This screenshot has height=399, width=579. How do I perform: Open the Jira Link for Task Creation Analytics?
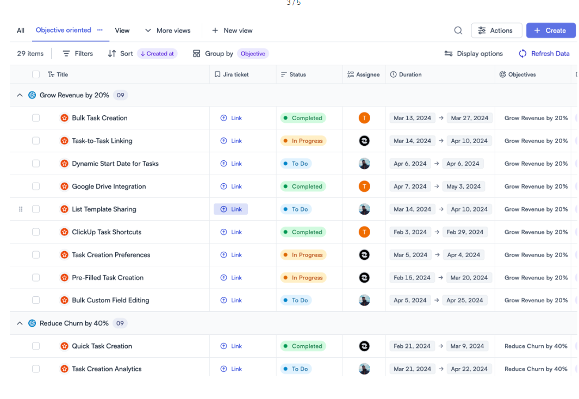pyautogui.click(x=231, y=369)
